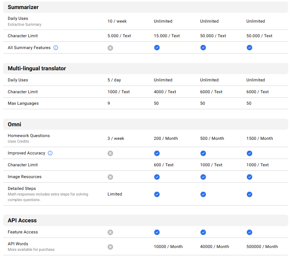The height and width of the screenshot is (256, 291).
Task: Click last blue checkmark in Detailed Steps row
Action: pos(250,194)
